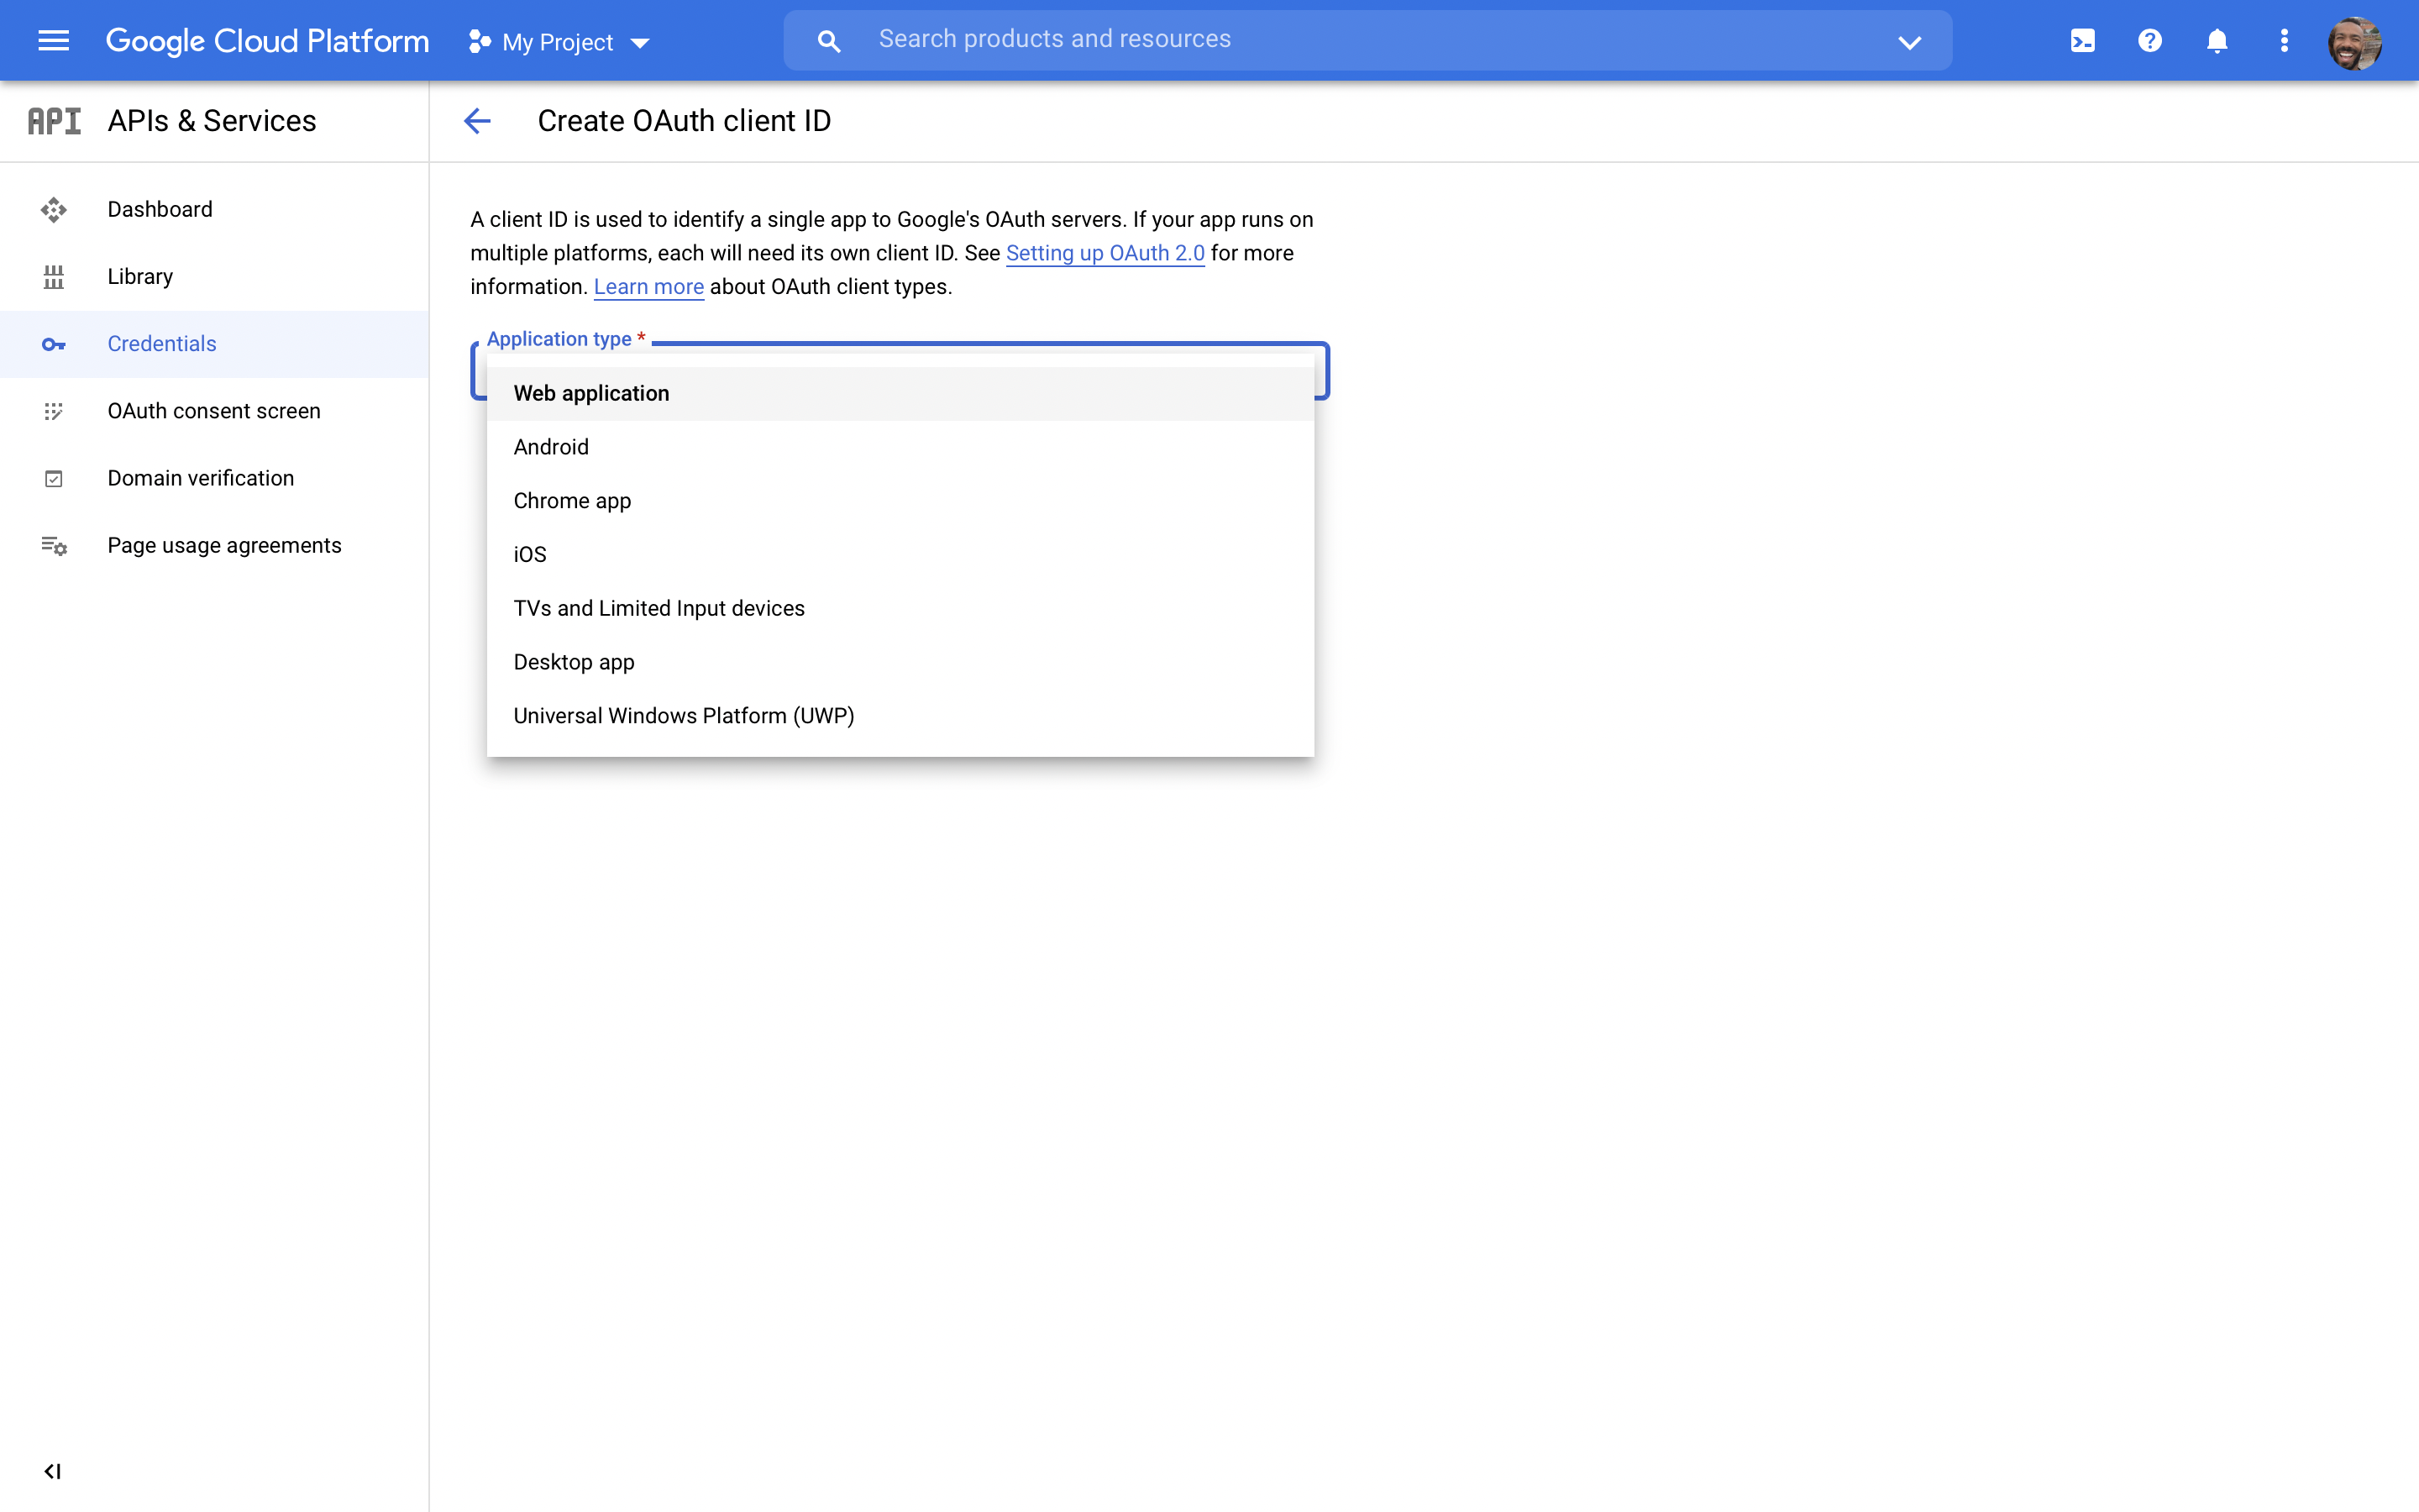Open the help question mark icon
The width and height of the screenshot is (2419, 1512).
point(2149,41)
